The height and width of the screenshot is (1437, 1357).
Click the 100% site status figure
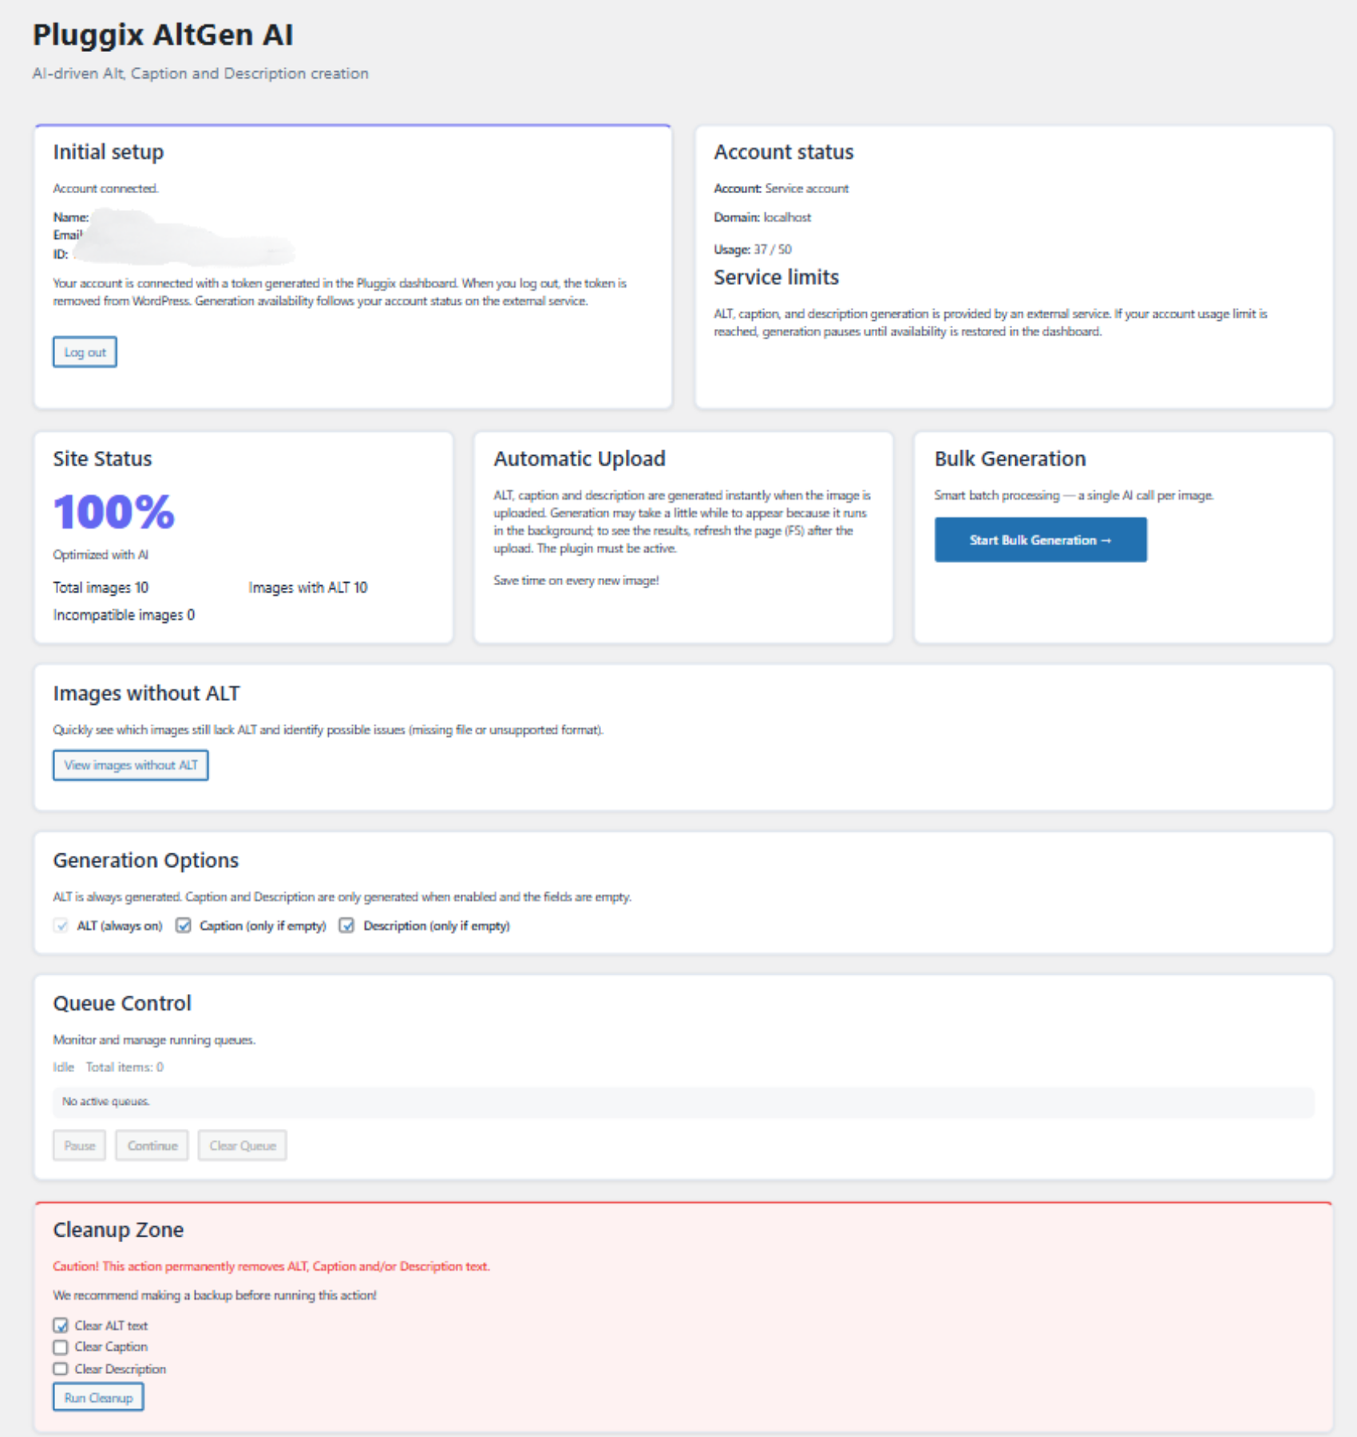(x=113, y=512)
